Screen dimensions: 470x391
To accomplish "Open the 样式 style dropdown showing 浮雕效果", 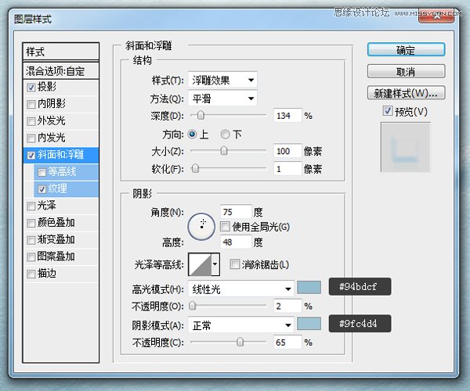I will pyautogui.click(x=222, y=81).
